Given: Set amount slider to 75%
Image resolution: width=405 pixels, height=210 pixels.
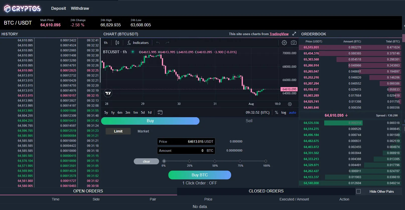Looking at the screenshot, I should point(240,161).
